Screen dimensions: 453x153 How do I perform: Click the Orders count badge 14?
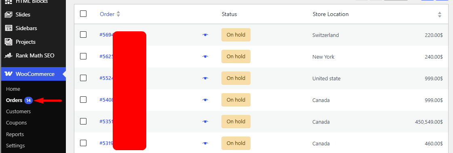pyautogui.click(x=28, y=100)
